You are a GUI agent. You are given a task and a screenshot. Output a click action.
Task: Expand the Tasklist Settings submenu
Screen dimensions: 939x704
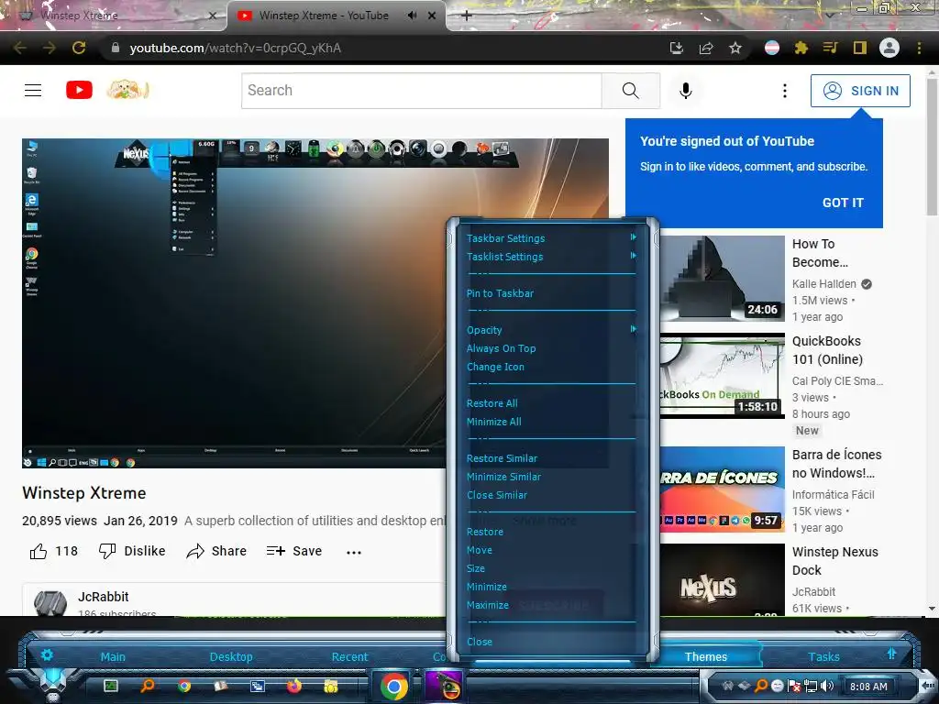pos(551,257)
